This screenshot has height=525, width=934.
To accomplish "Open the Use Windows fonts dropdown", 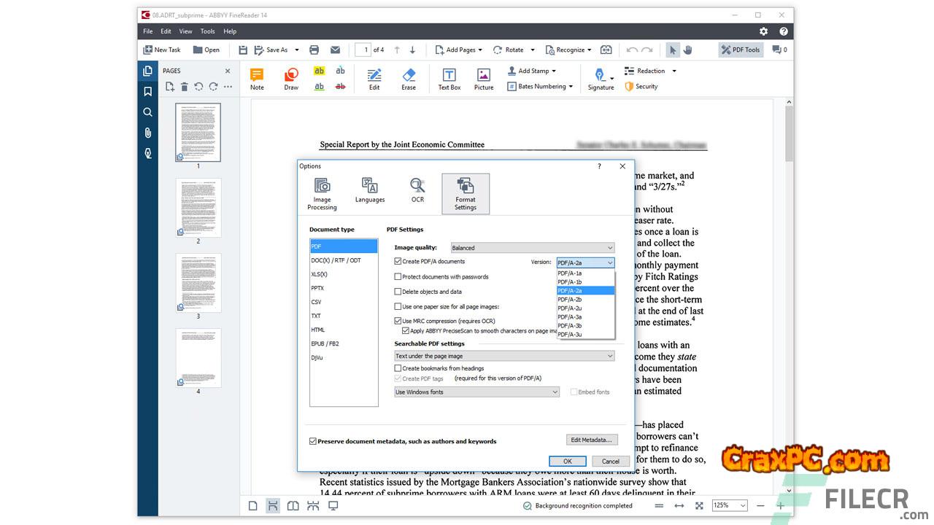I will click(x=476, y=392).
